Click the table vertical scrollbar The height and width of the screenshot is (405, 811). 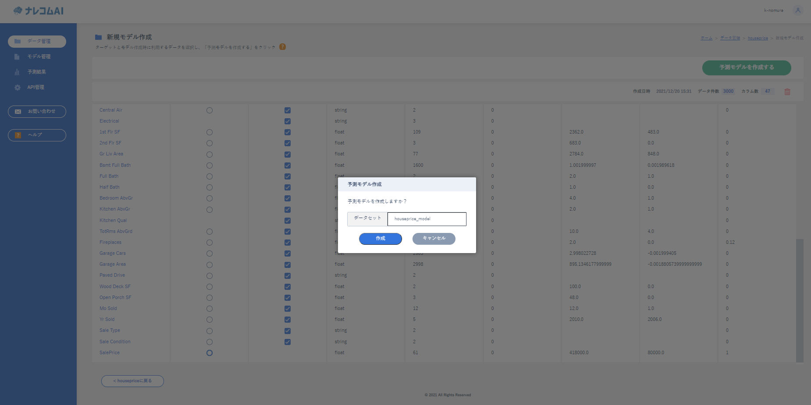pos(800,300)
